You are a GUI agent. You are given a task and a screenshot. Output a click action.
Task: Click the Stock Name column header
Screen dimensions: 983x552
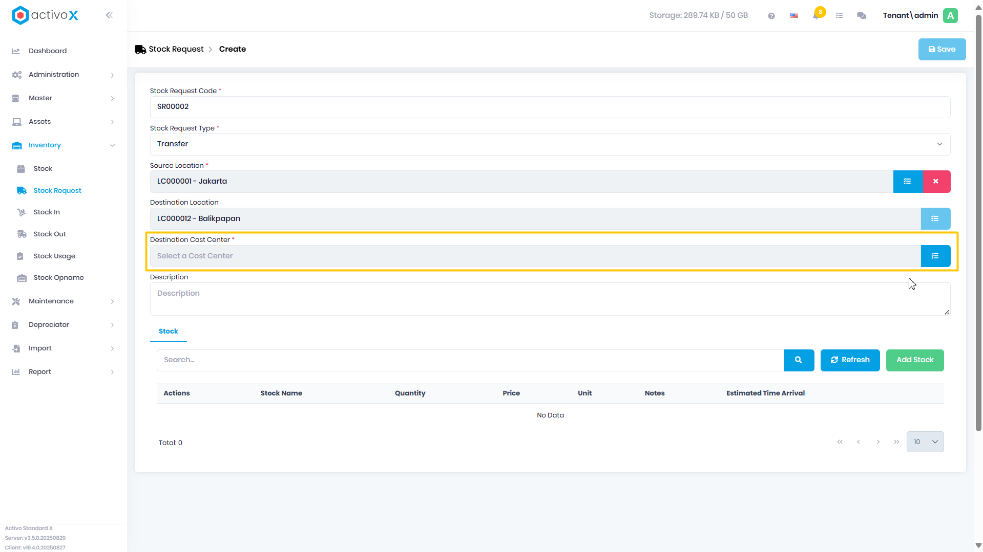281,393
